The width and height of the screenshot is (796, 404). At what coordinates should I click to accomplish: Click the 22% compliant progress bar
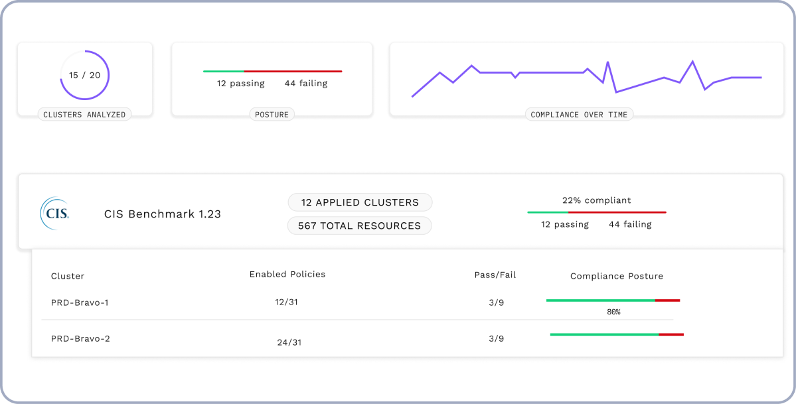(596, 212)
